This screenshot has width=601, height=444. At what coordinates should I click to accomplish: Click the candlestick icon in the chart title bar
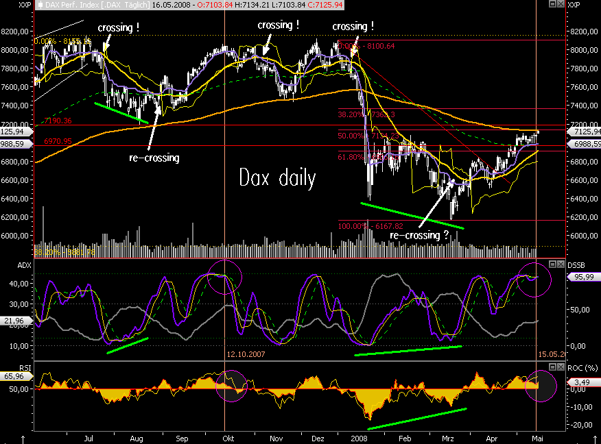pyautogui.click(x=40, y=5)
